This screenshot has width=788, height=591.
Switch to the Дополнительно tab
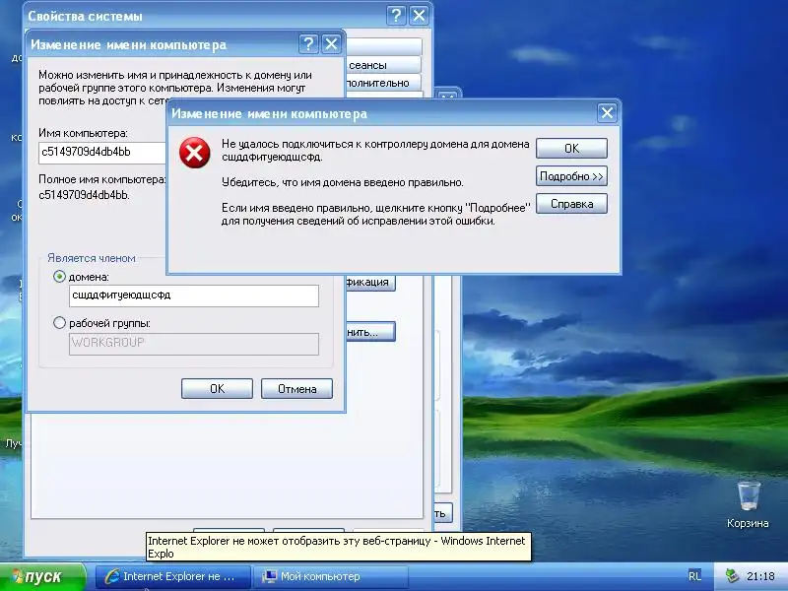pos(383,83)
